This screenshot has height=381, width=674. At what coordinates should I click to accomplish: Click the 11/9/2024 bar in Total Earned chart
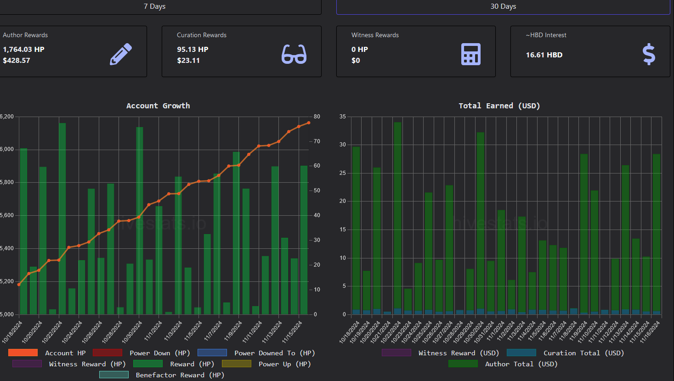tap(584, 234)
